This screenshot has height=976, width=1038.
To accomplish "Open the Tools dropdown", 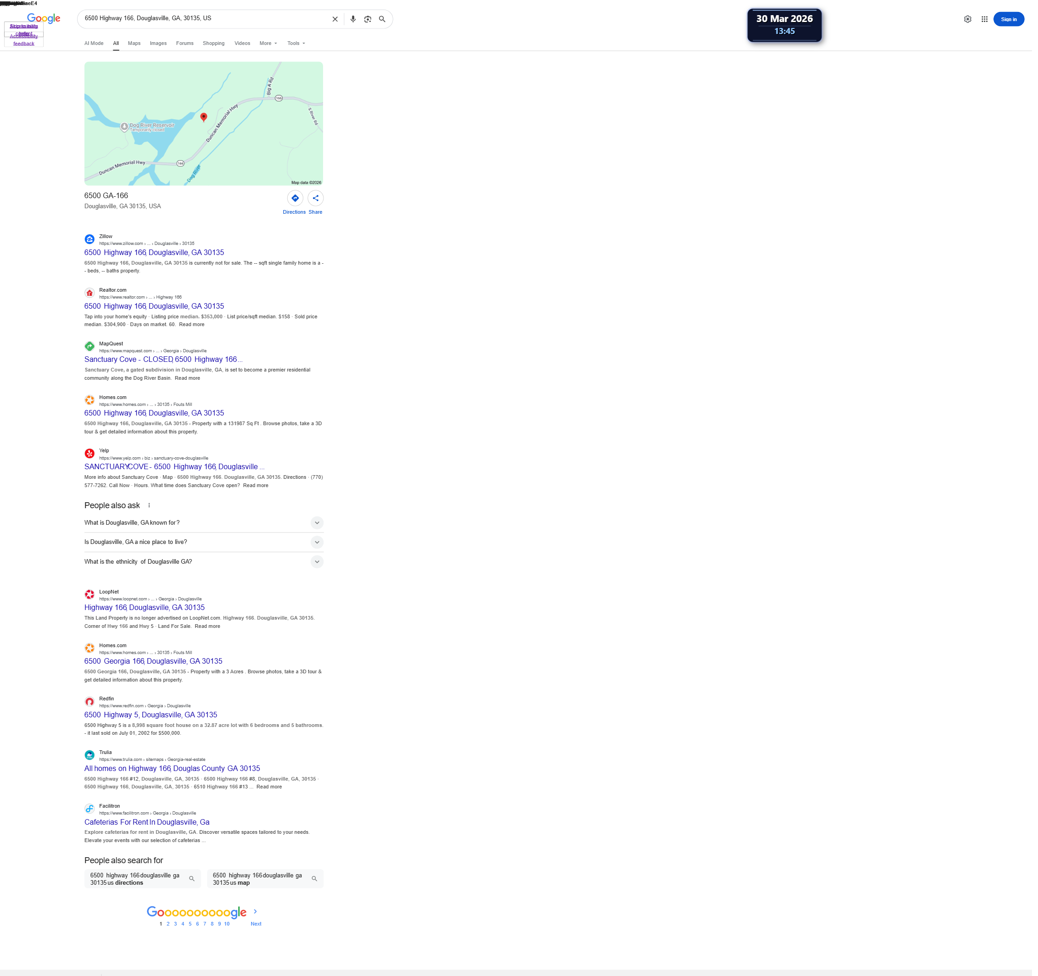I will tap(296, 43).
